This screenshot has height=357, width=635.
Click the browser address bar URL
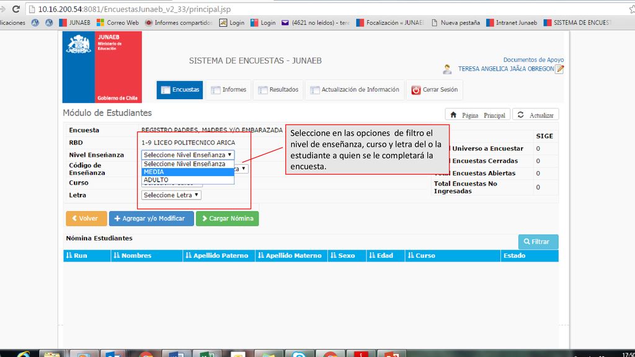[x=135, y=9]
